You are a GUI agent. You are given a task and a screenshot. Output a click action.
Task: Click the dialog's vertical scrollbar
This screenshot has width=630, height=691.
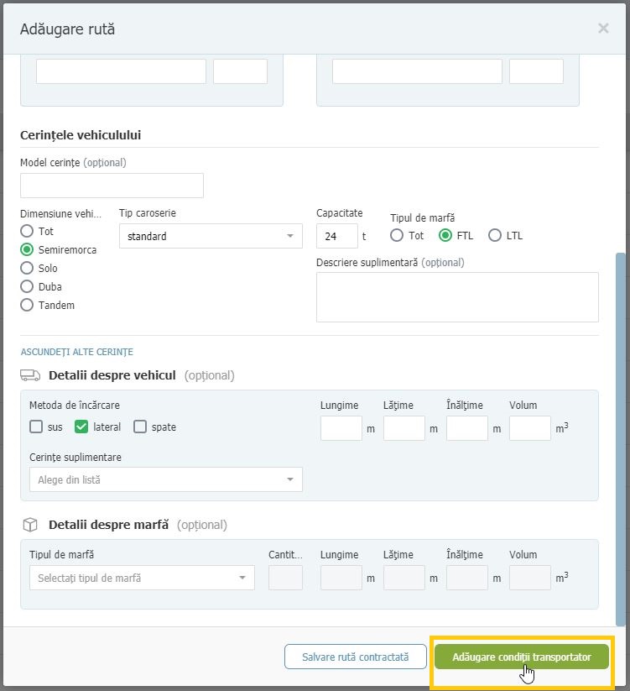[x=620, y=439]
